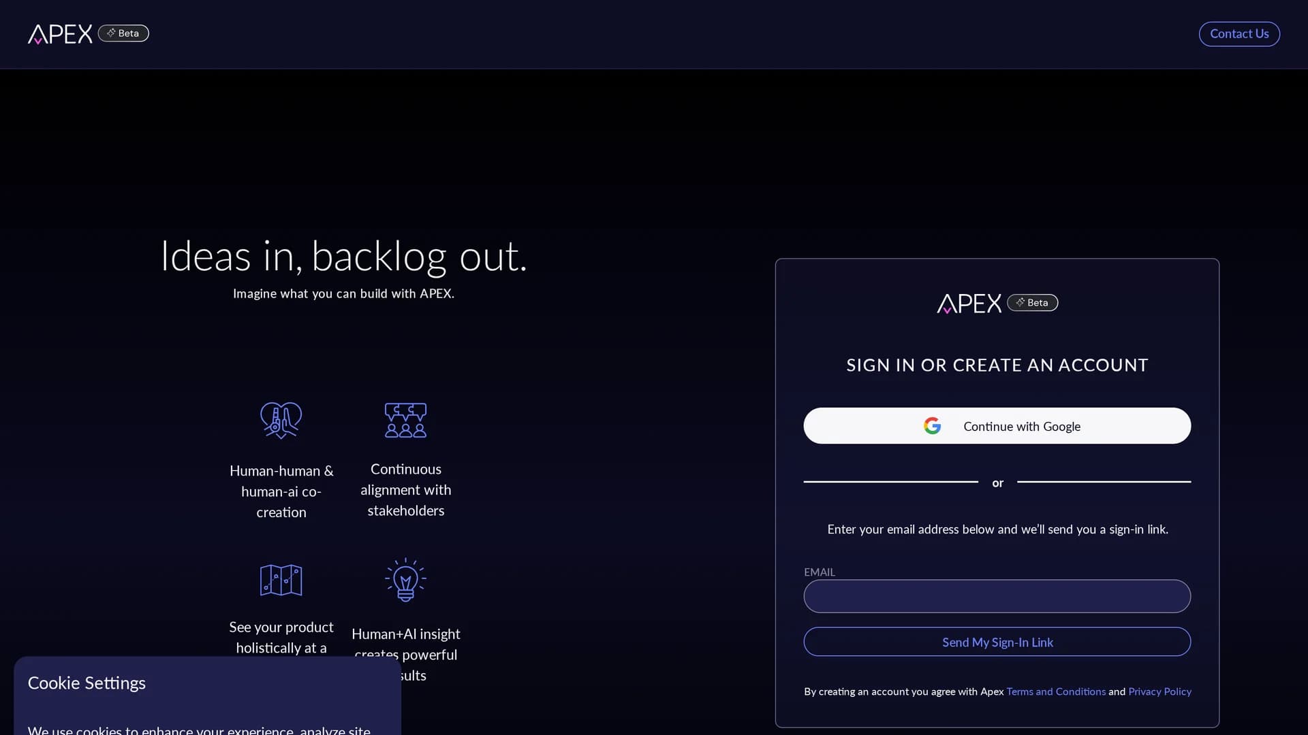
Task: Open Terms and Conditions link
Action: click(1056, 691)
